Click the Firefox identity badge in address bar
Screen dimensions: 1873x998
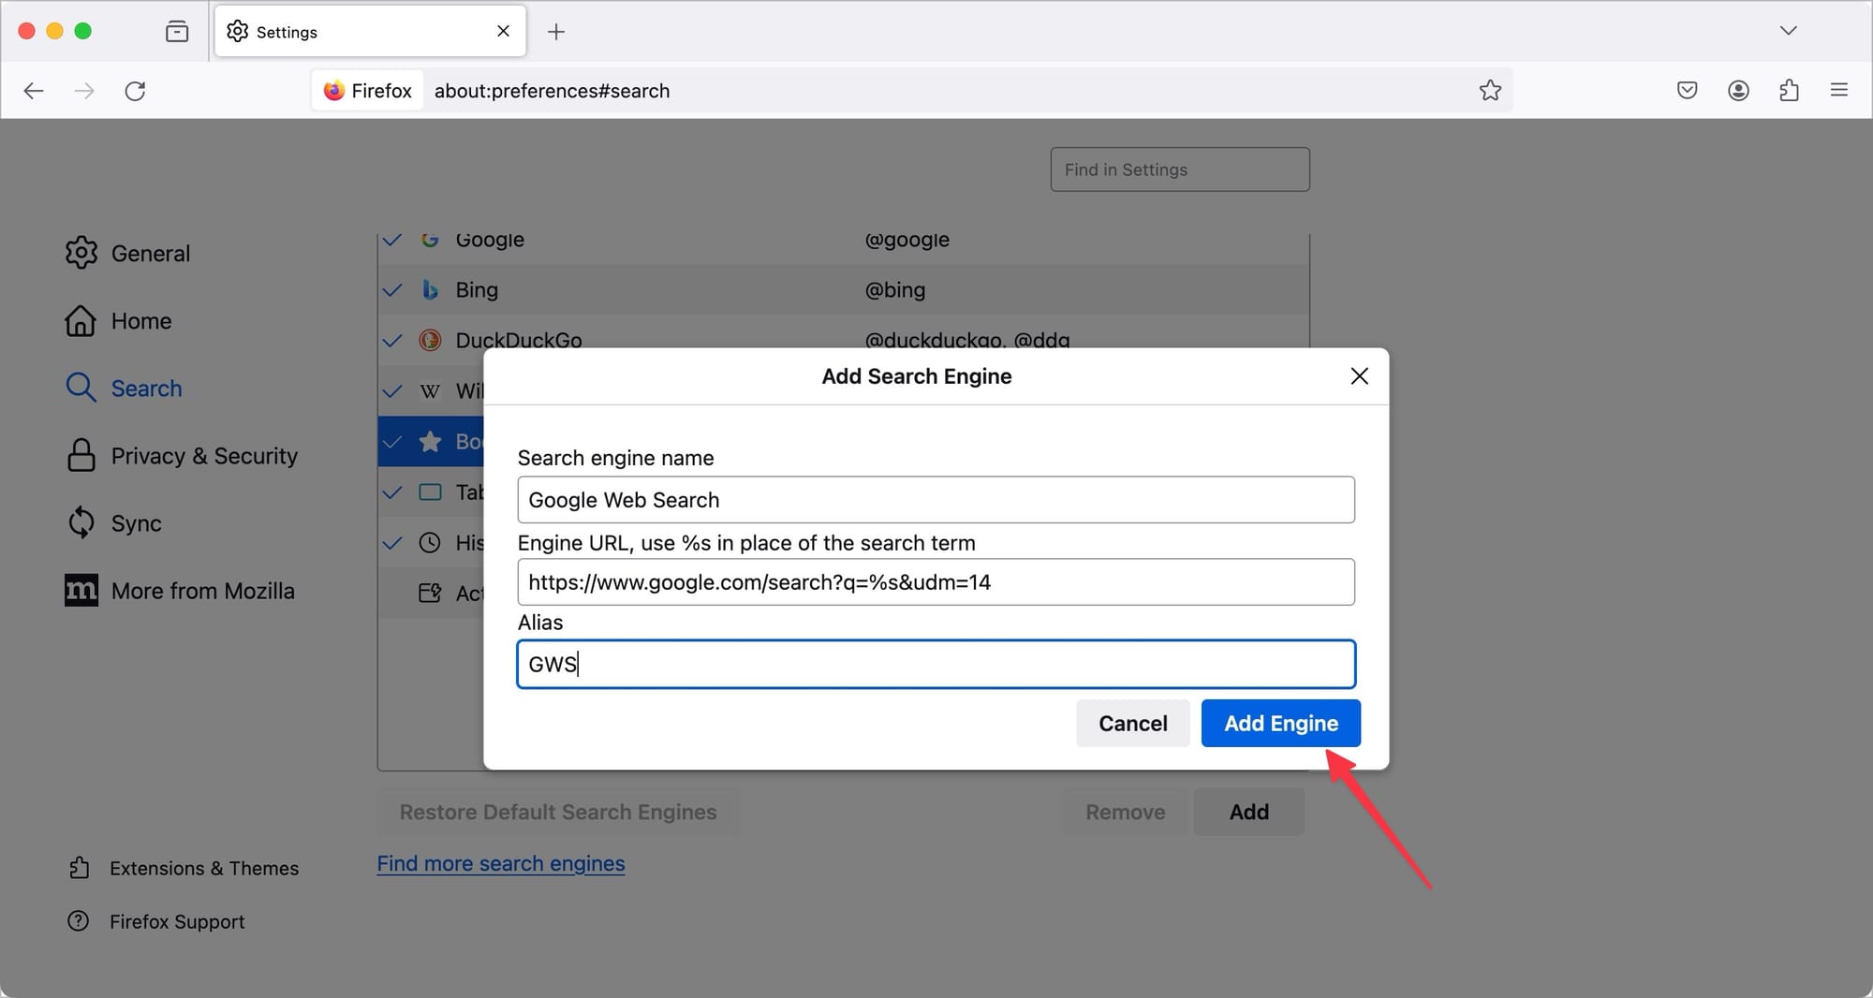pos(368,91)
